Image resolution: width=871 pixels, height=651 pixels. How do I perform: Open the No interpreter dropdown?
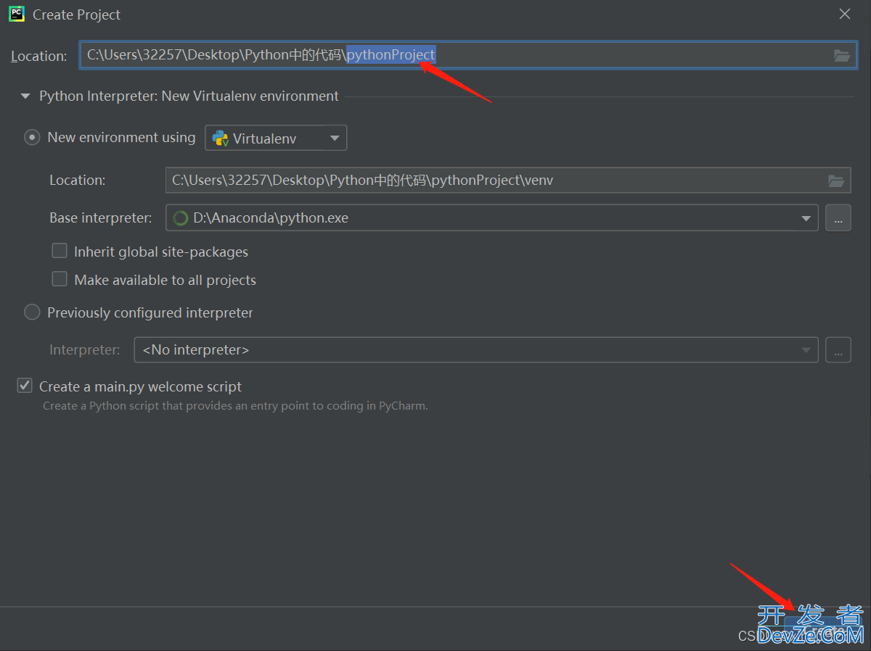point(476,350)
